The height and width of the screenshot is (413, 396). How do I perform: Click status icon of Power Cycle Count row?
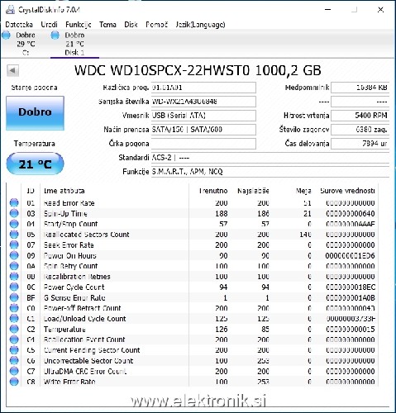pos(14,287)
